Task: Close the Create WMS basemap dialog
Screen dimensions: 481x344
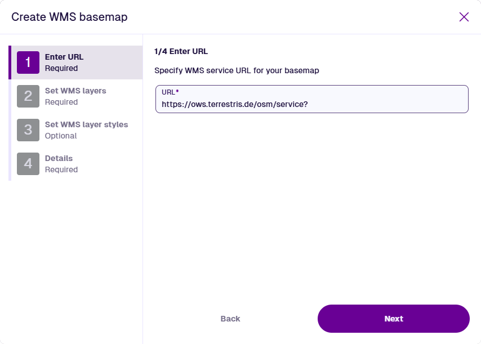Action: click(464, 17)
